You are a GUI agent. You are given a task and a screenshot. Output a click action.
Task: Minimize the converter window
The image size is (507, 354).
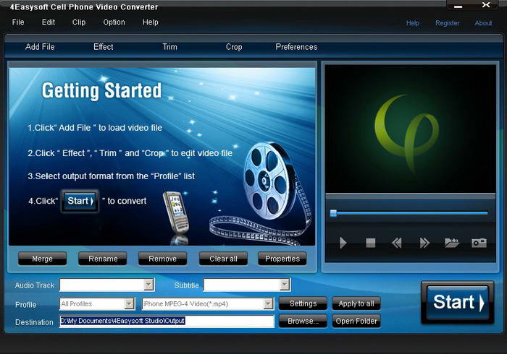pyautogui.click(x=458, y=6)
